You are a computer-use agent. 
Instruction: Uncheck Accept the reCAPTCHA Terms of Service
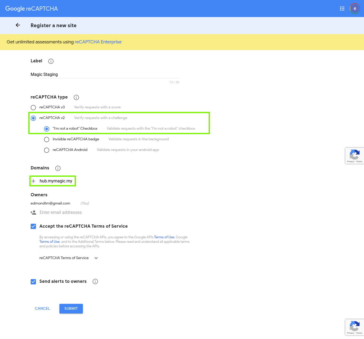[33, 226]
